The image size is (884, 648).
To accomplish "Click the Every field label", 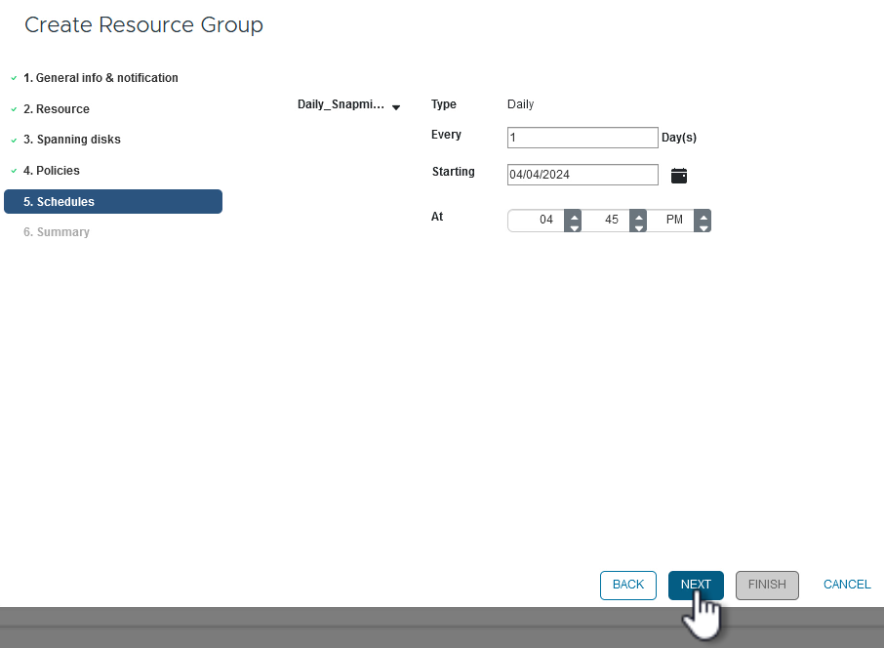I will [446, 135].
